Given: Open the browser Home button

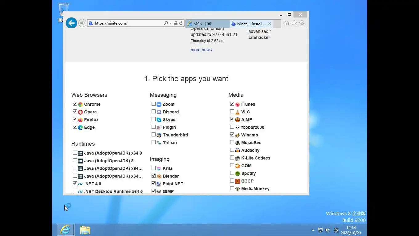Looking at the screenshot, I should pos(287,23).
